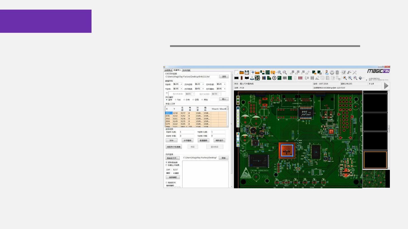The image size is (408, 229).
Task: Click the black IC chip component icon
Action: 236,78
